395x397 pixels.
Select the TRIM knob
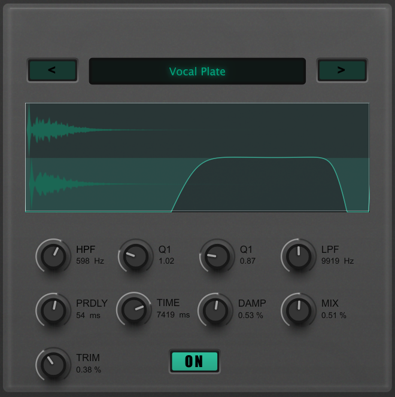click(53, 365)
